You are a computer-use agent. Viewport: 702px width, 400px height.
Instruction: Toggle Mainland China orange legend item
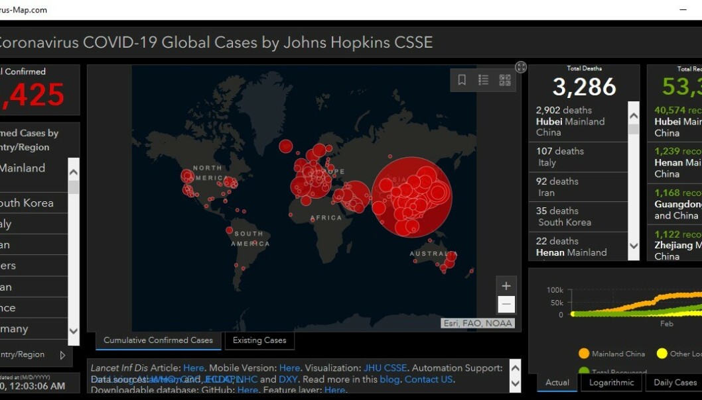tap(612, 354)
